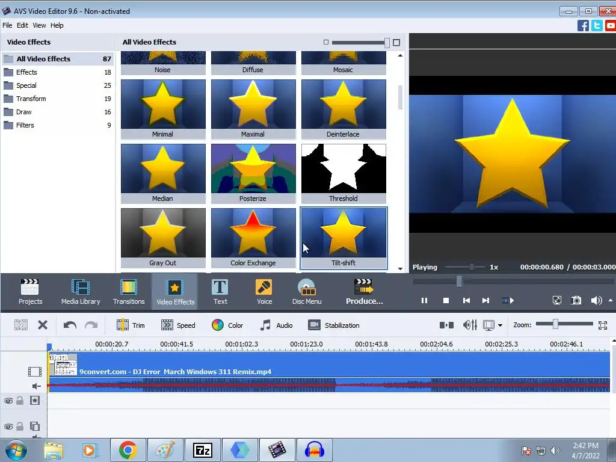Click the small thumbnails size icon
616x462 pixels.
point(325,42)
